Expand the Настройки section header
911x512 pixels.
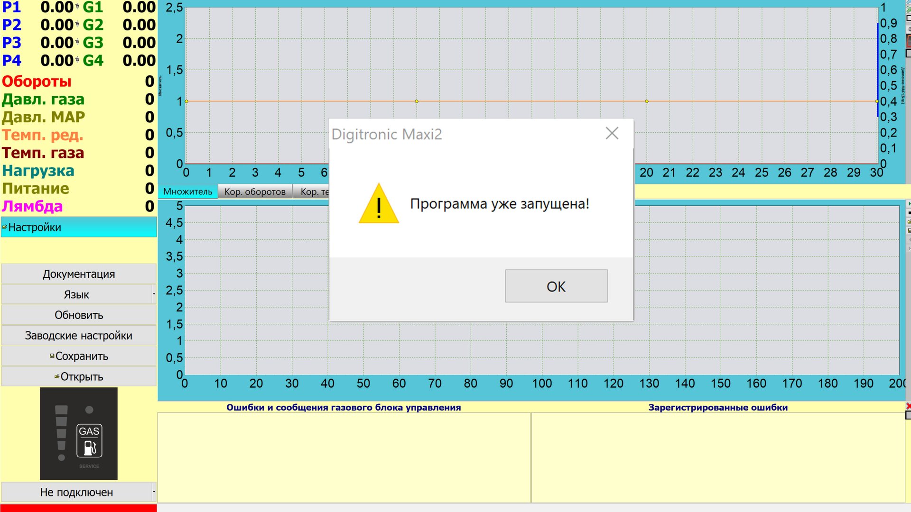(78, 227)
